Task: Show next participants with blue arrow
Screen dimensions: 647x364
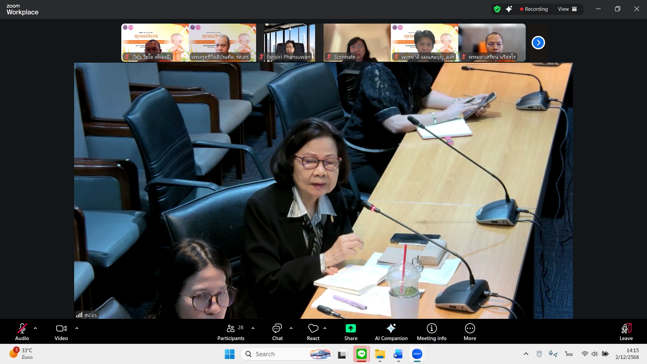Action: coord(538,43)
